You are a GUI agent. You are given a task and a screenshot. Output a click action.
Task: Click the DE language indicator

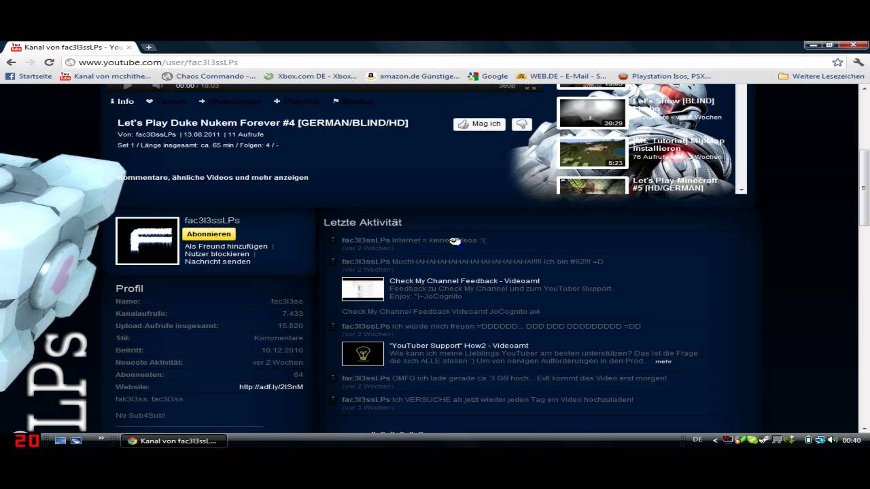(x=697, y=440)
